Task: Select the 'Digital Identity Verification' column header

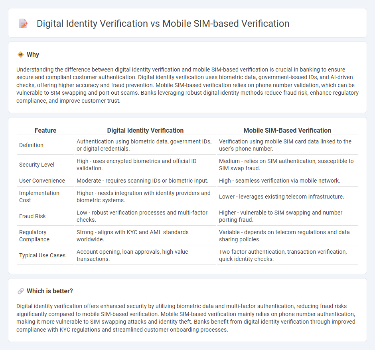Action: pos(145,130)
